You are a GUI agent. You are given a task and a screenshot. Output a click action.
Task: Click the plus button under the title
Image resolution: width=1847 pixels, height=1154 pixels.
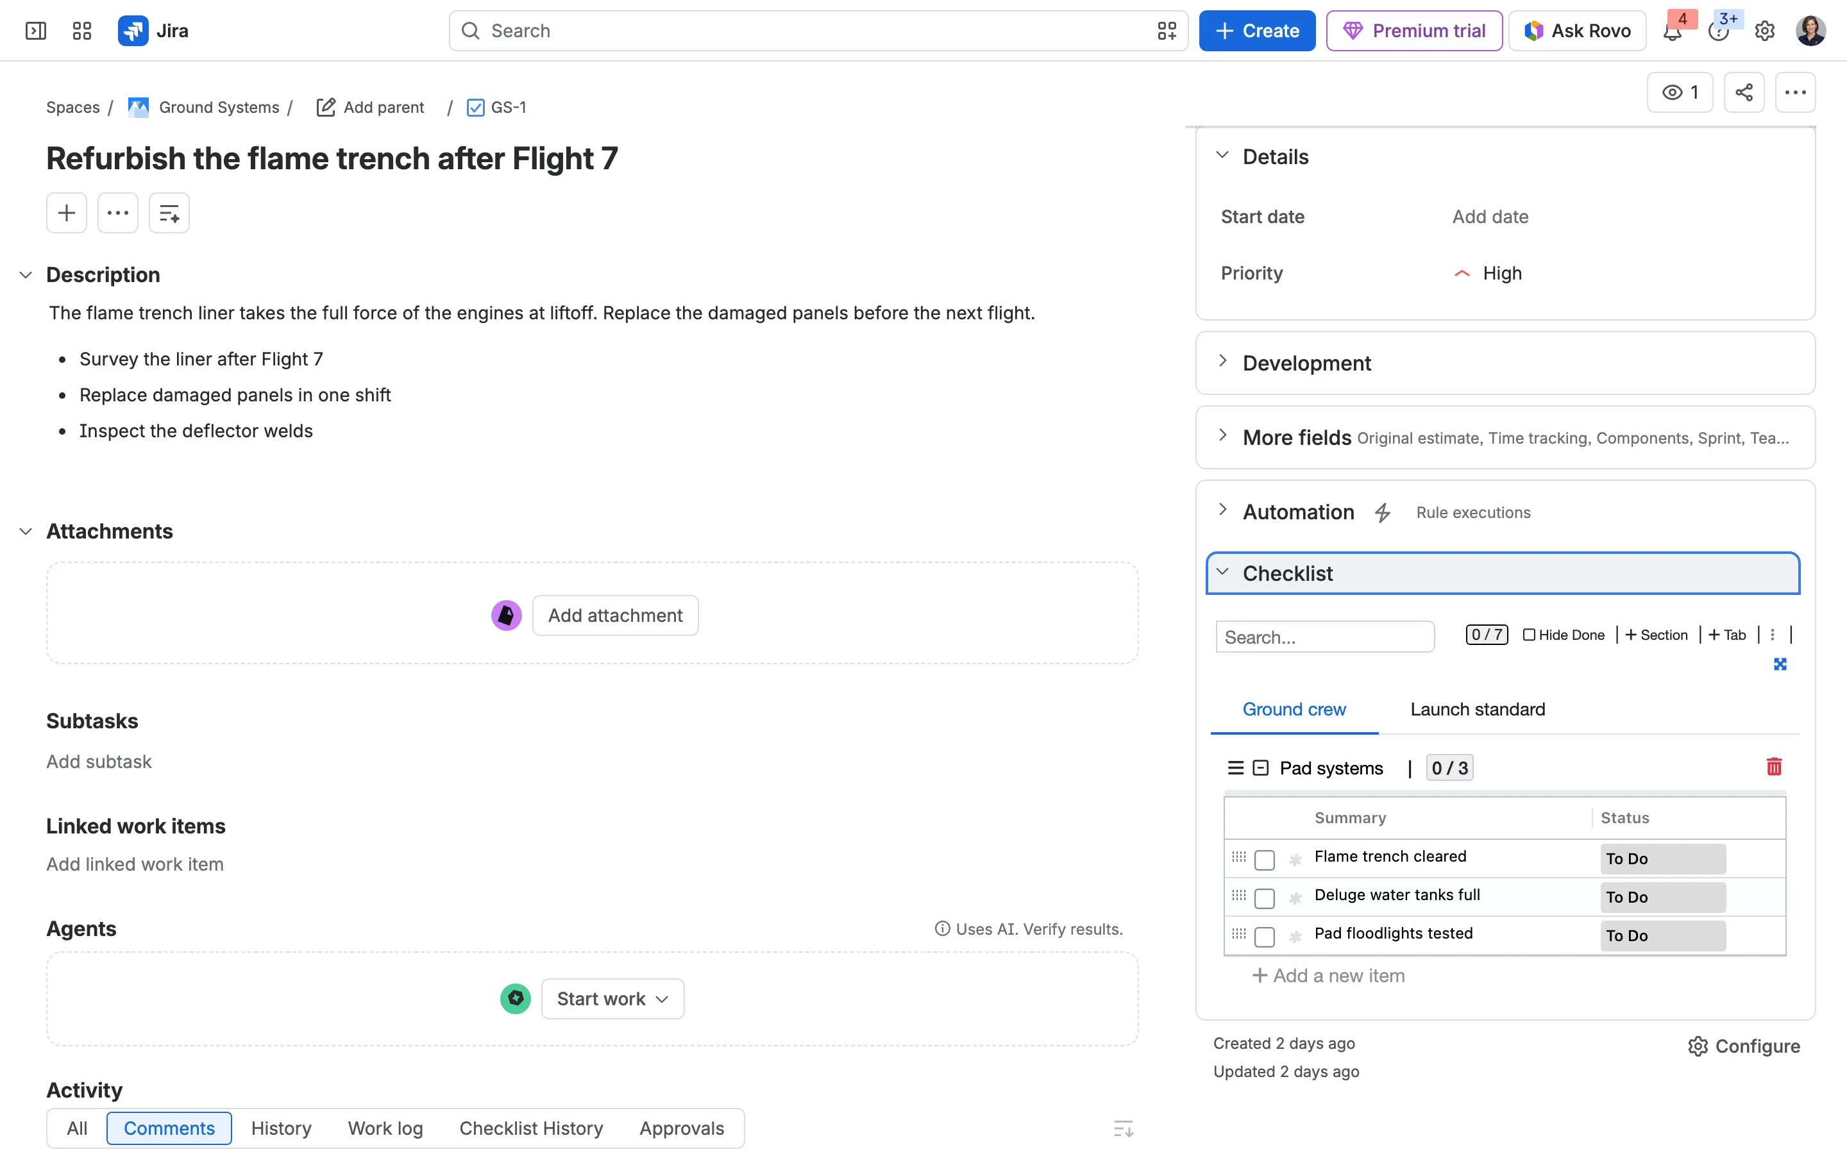(x=67, y=213)
